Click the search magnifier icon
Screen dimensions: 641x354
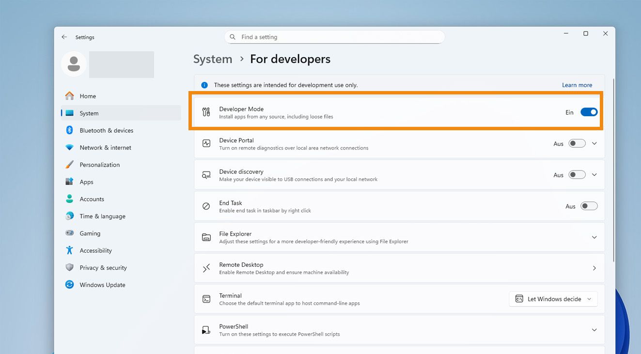233,37
